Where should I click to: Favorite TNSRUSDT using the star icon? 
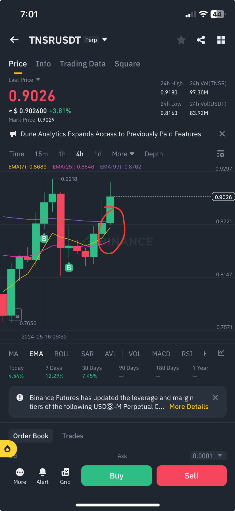pyautogui.click(x=181, y=40)
